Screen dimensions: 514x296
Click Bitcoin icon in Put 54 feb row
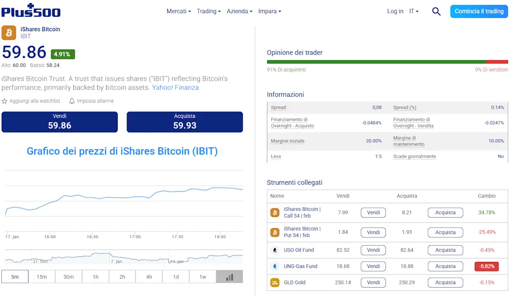pyautogui.click(x=275, y=232)
